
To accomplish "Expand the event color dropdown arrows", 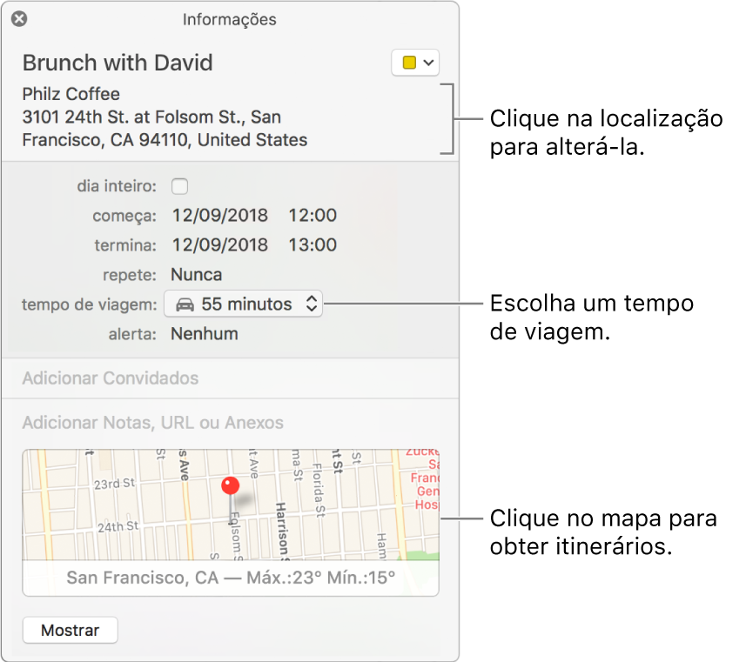I will point(429,62).
